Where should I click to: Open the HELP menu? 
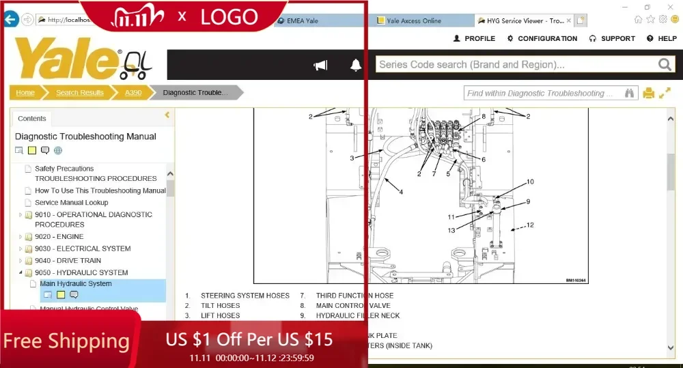pyautogui.click(x=662, y=38)
